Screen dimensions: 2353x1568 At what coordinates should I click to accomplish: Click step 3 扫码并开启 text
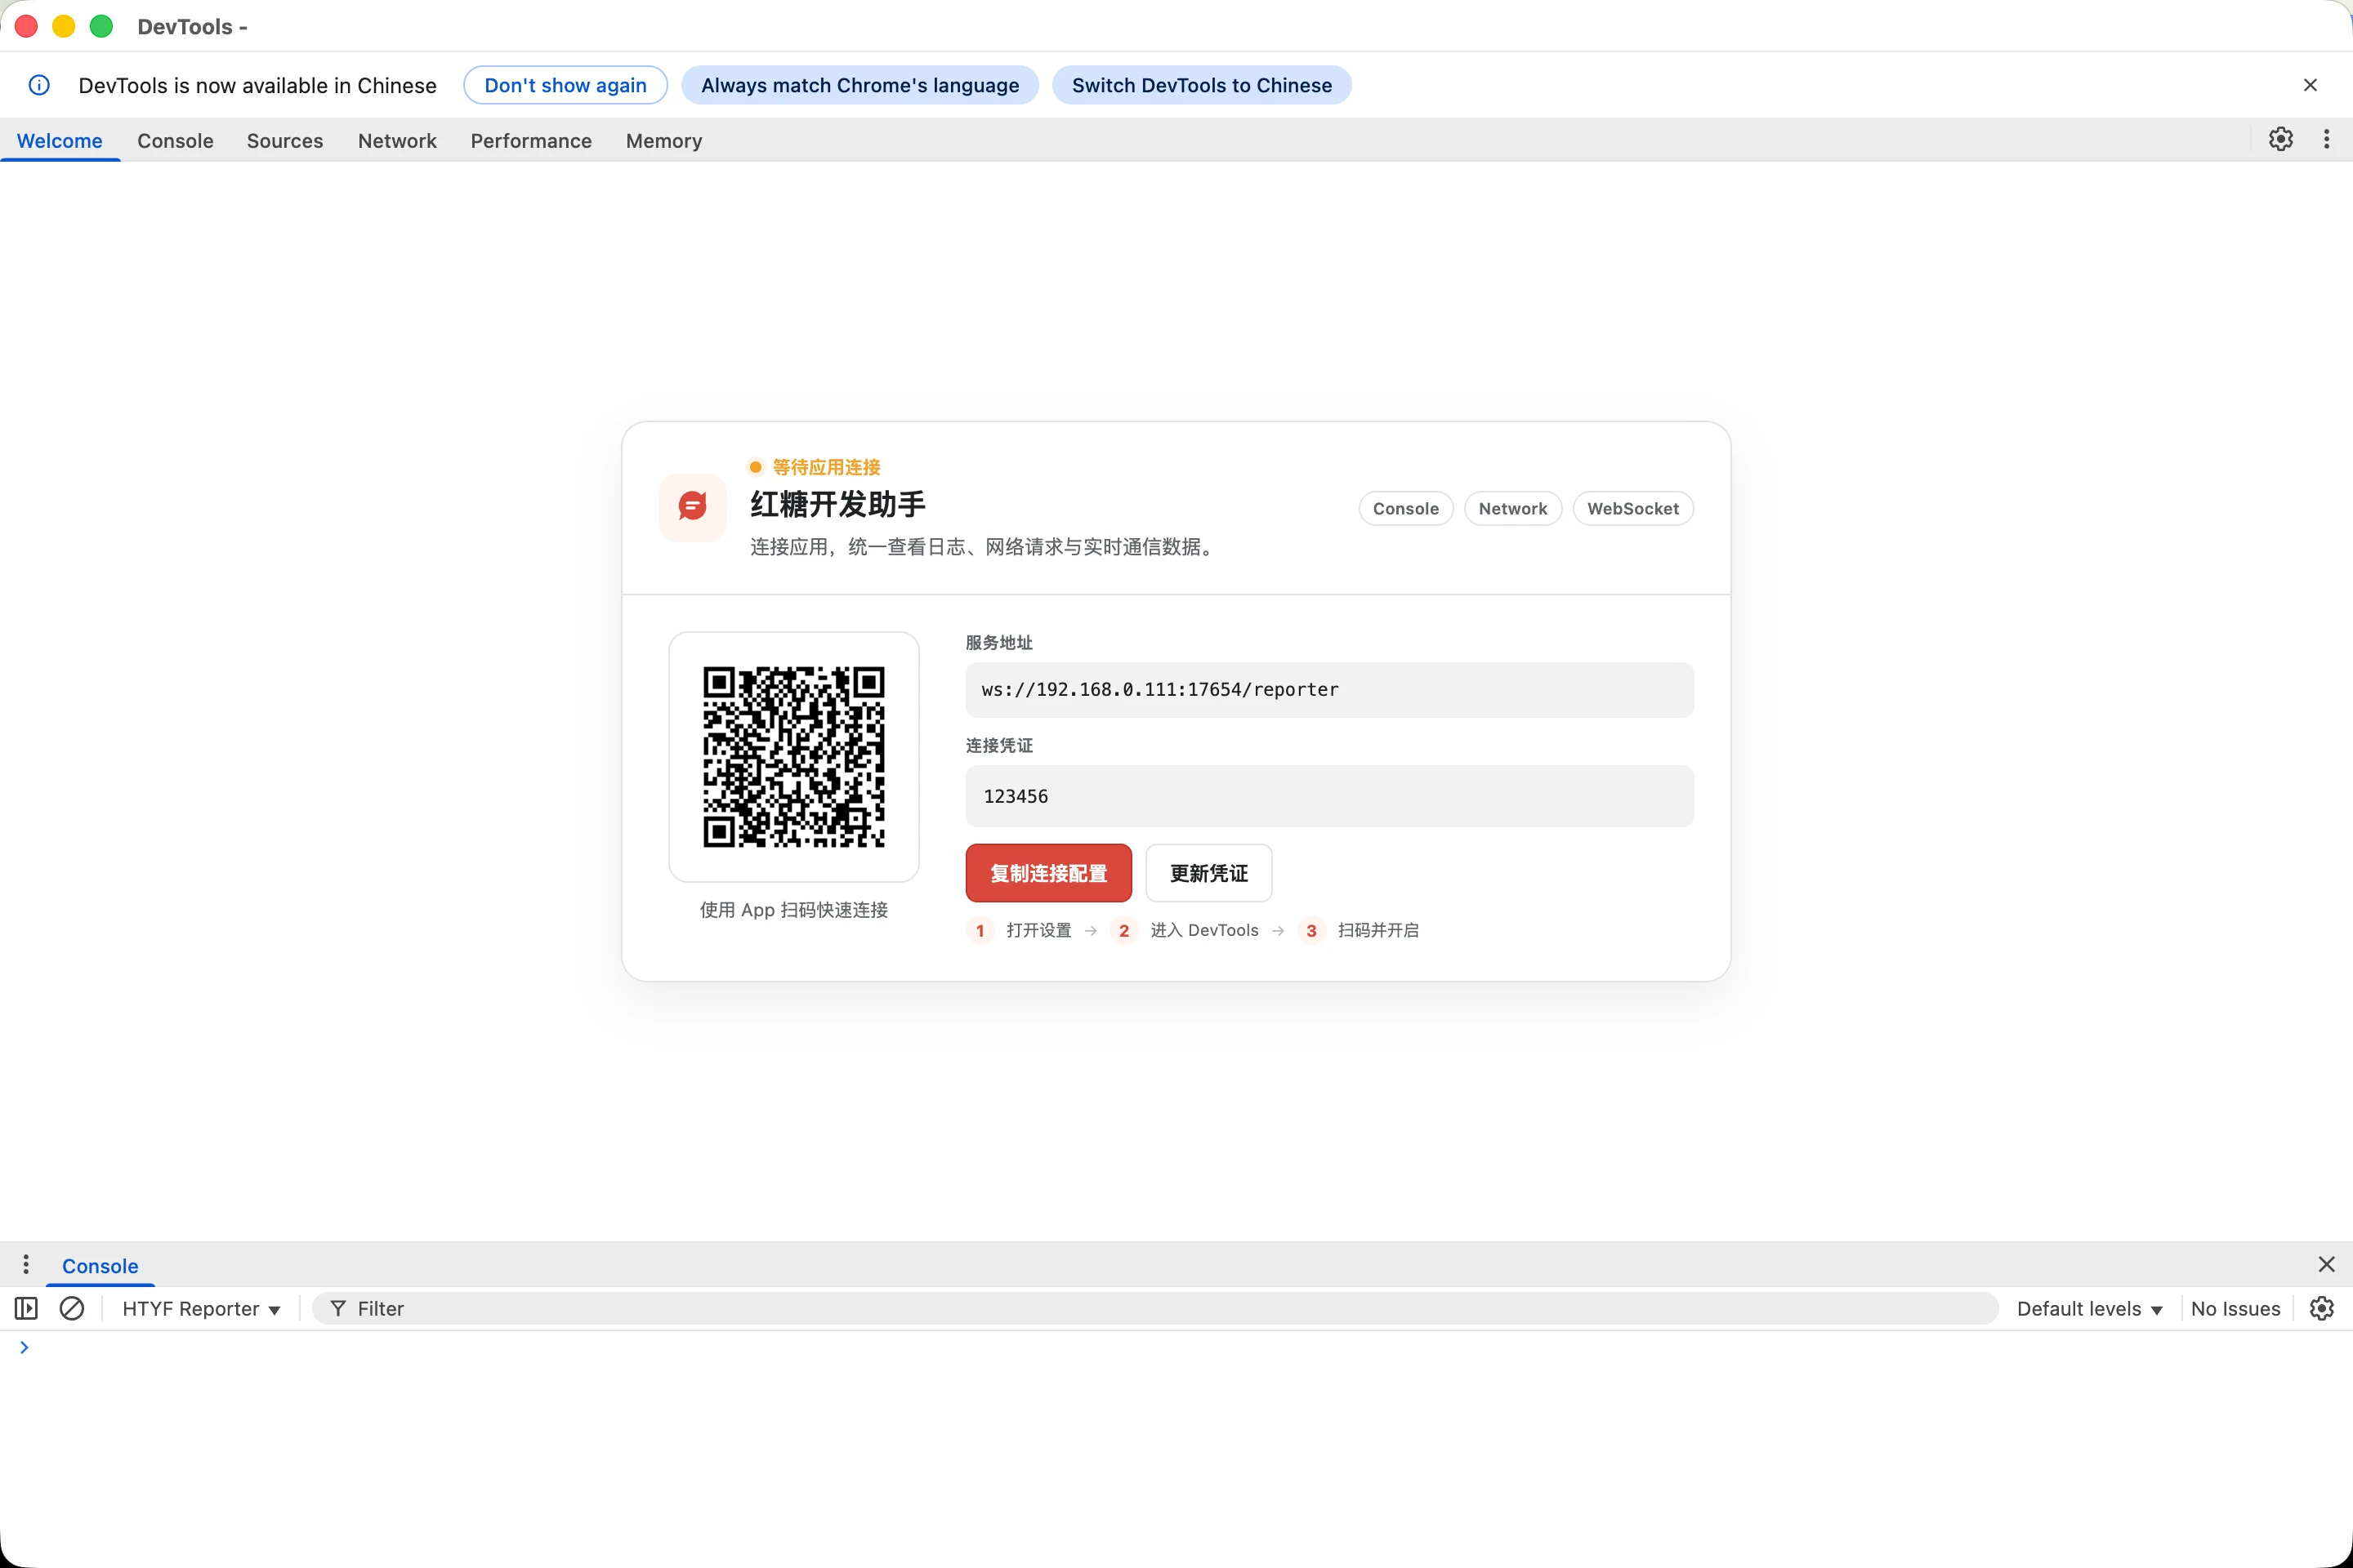point(1377,930)
